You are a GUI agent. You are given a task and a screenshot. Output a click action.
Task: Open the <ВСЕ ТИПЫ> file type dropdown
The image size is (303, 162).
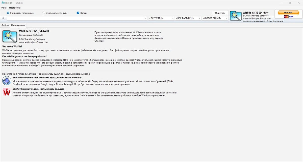[162, 18]
